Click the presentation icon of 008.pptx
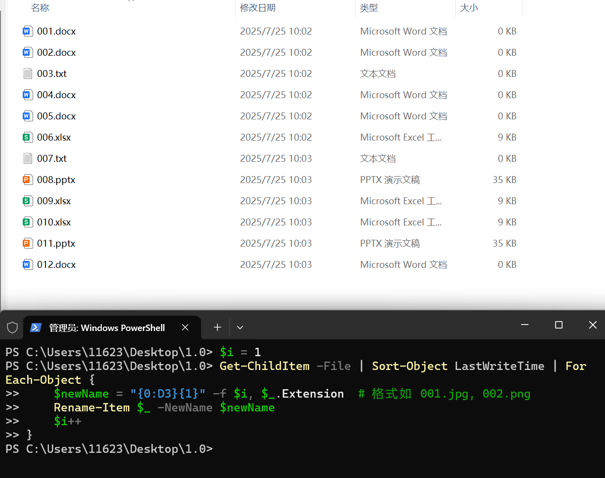Viewport: 605px width, 478px height. pyautogui.click(x=27, y=180)
